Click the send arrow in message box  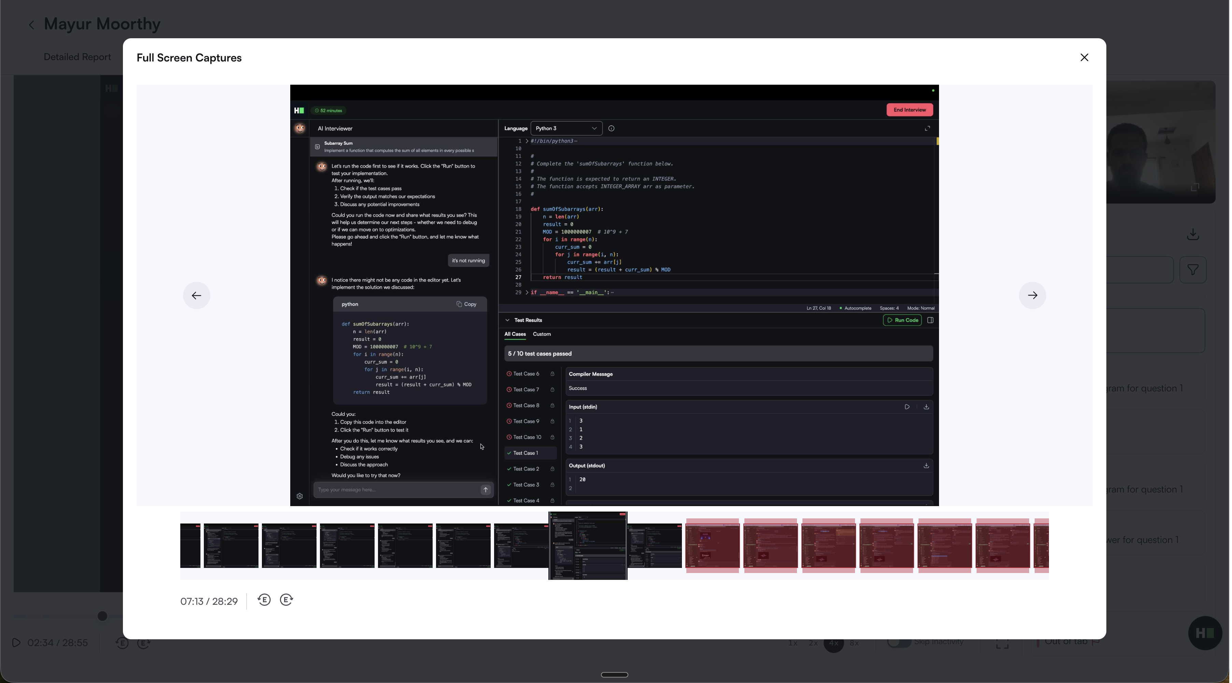[486, 490]
